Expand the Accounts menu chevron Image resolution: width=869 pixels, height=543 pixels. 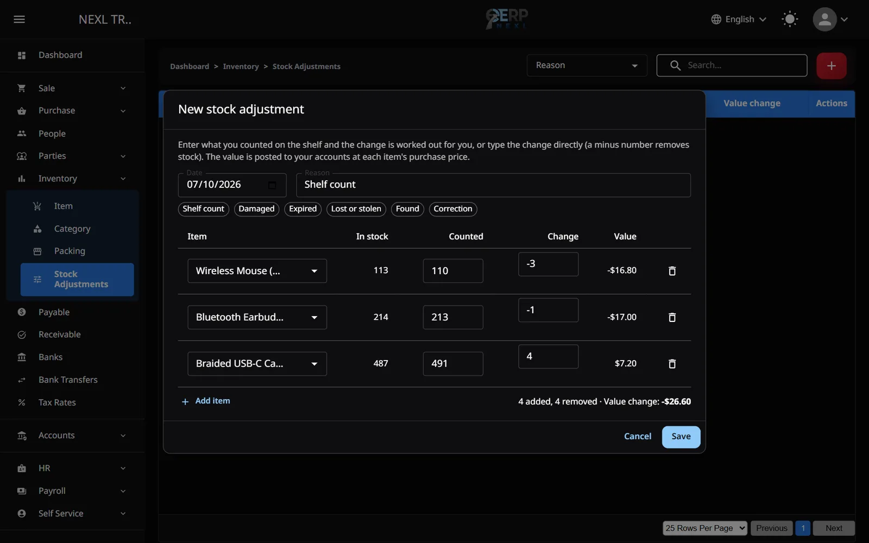pyautogui.click(x=123, y=435)
